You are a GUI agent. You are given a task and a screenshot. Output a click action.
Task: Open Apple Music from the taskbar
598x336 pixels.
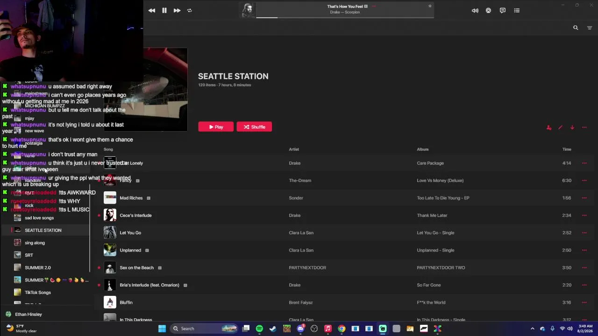click(328, 329)
